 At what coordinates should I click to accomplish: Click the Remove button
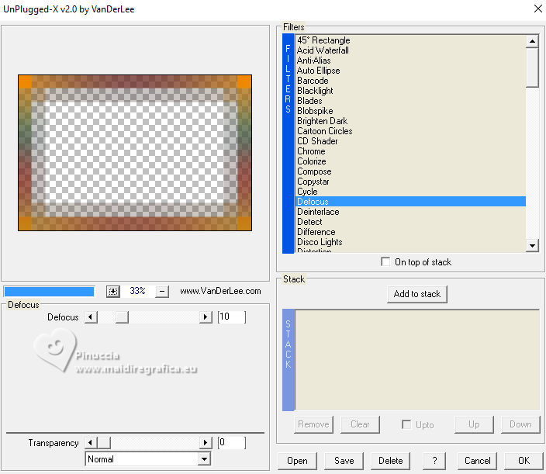pyautogui.click(x=313, y=424)
